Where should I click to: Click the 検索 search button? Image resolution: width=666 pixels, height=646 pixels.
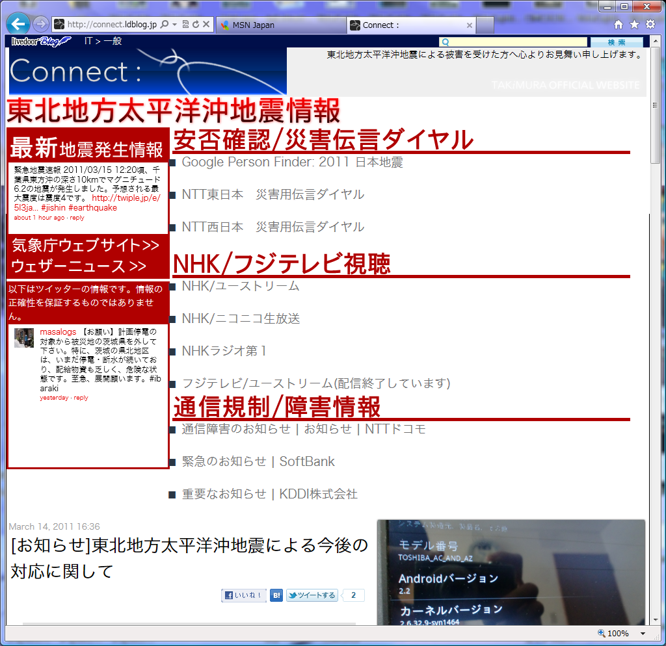coord(617,42)
